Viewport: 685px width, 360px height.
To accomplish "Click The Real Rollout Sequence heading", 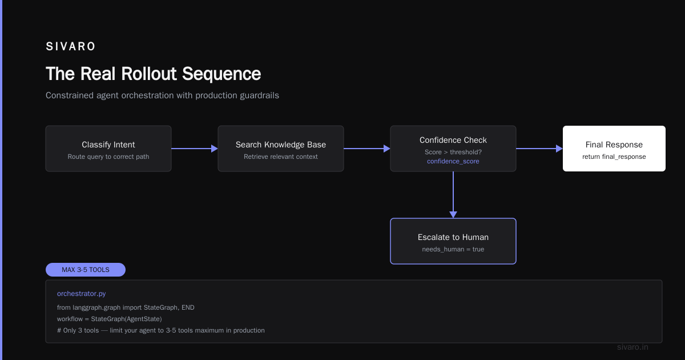I will point(154,74).
